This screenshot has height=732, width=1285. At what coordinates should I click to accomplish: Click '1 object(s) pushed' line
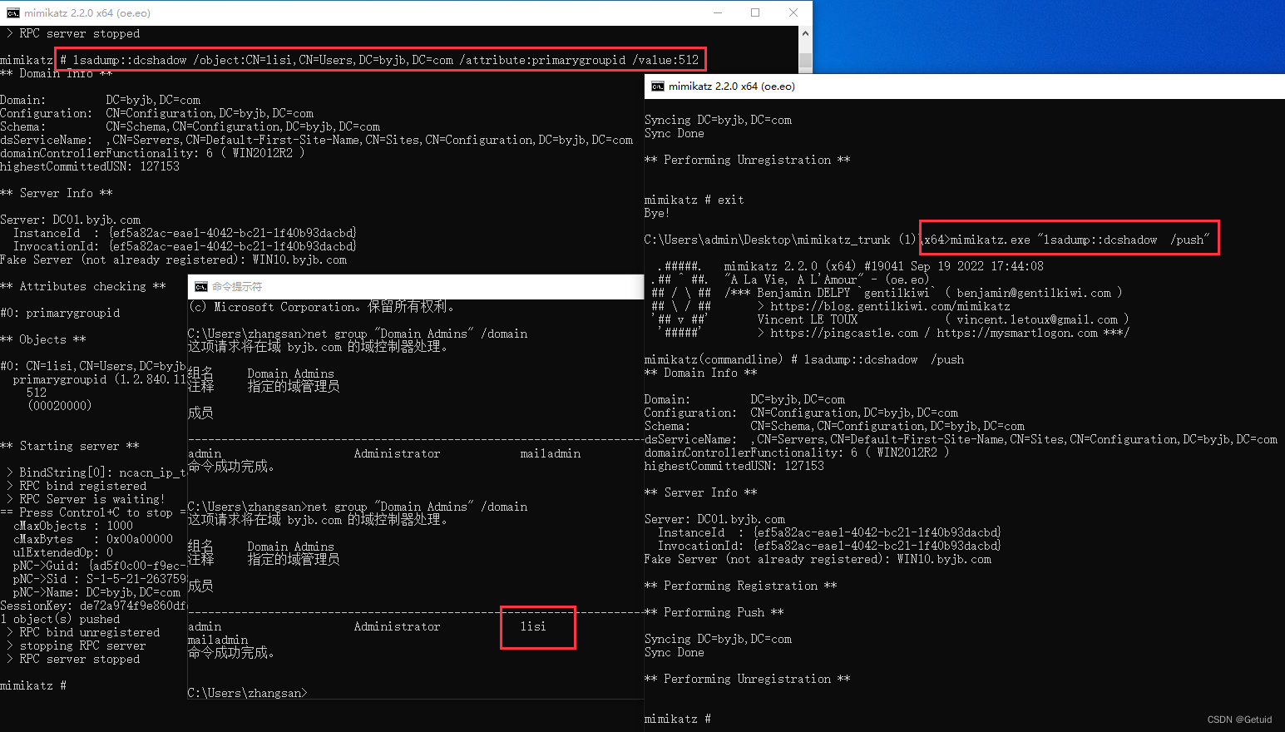pyautogui.click(x=60, y=619)
